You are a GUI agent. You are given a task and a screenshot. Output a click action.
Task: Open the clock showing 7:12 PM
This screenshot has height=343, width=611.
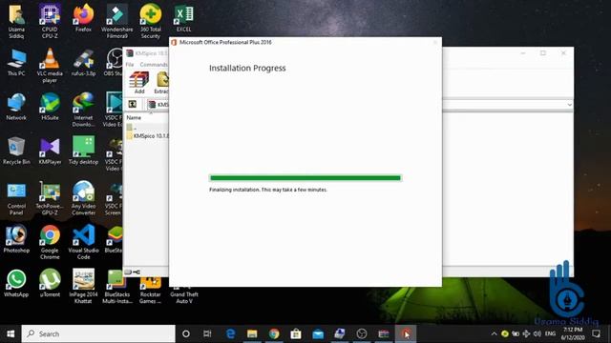(573, 333)
